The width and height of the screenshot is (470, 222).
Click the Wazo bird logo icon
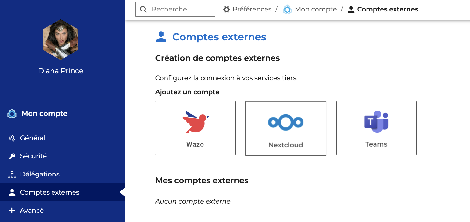(x=195, y=122)
